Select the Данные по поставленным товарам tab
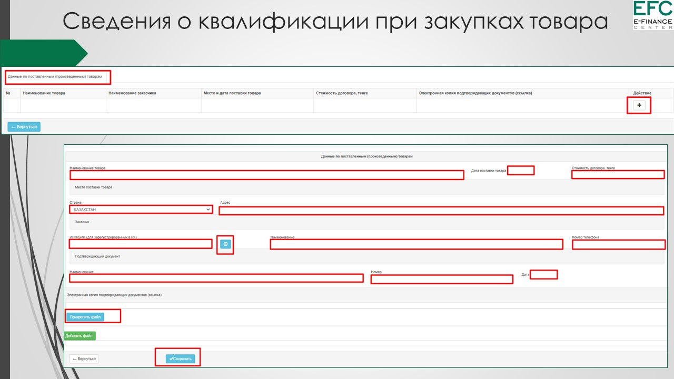674x379 pixels. [x=55, y=77]
